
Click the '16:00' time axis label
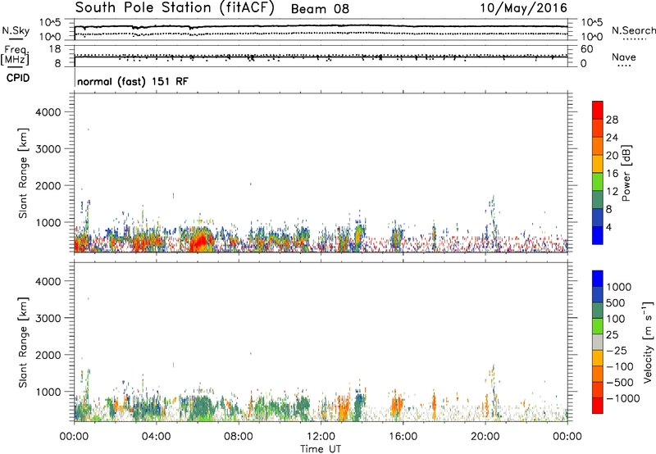pos(403,437)
